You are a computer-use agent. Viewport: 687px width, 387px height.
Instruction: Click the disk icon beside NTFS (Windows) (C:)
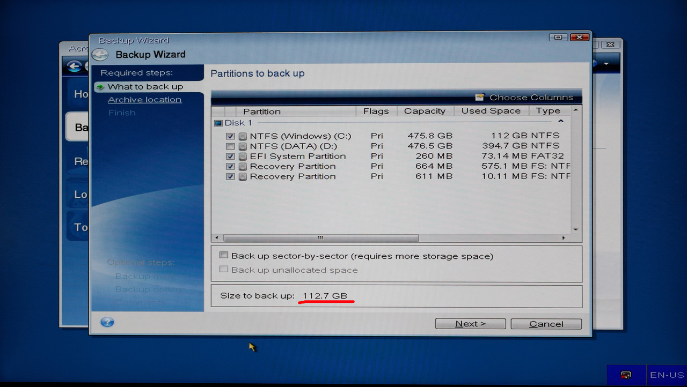243,136
